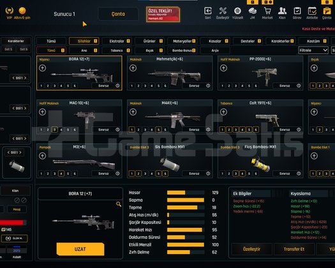
Task: Click upgrade arrow on Mehmetçik card
Action: tap(133, 68)
